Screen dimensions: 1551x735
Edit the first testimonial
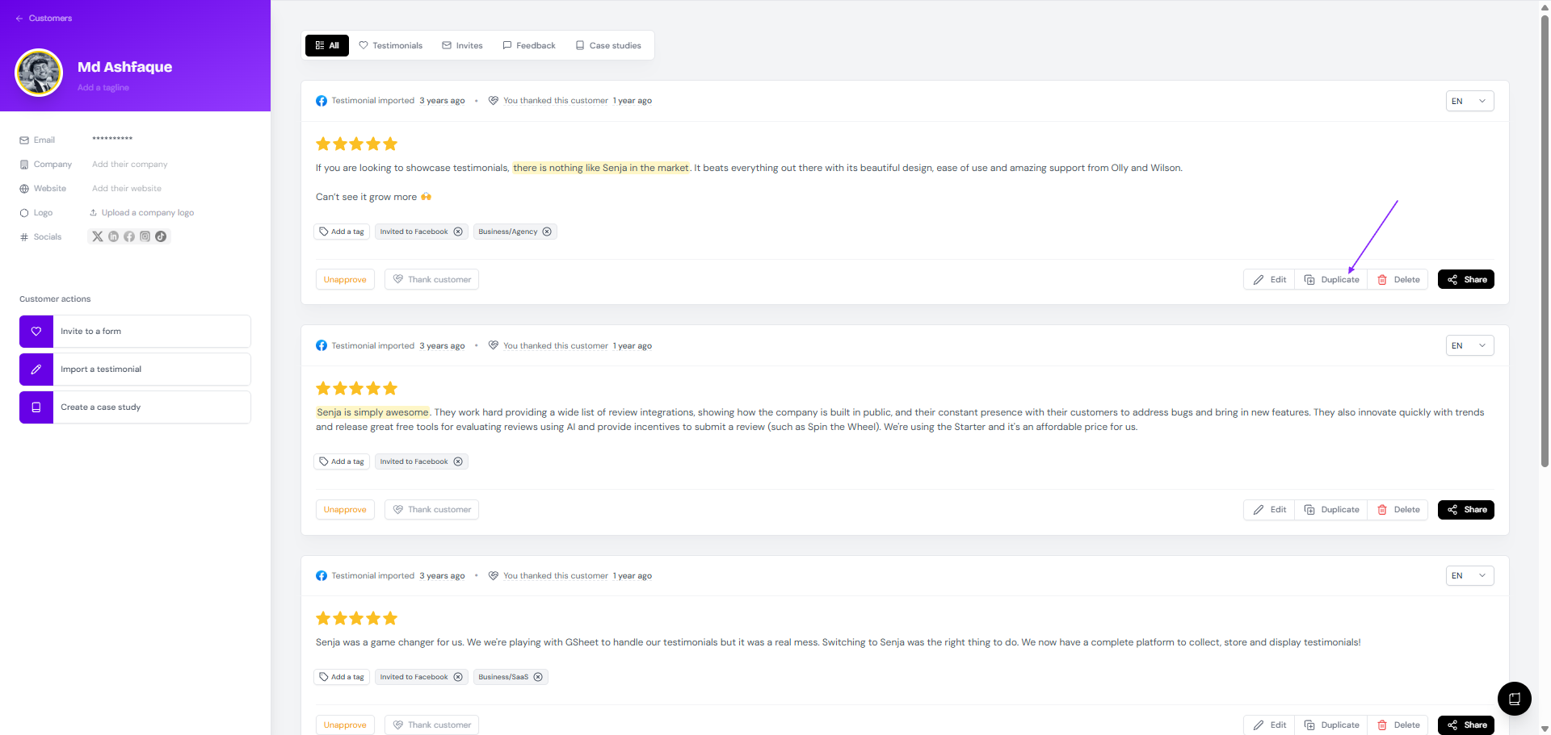(1270, 280)
